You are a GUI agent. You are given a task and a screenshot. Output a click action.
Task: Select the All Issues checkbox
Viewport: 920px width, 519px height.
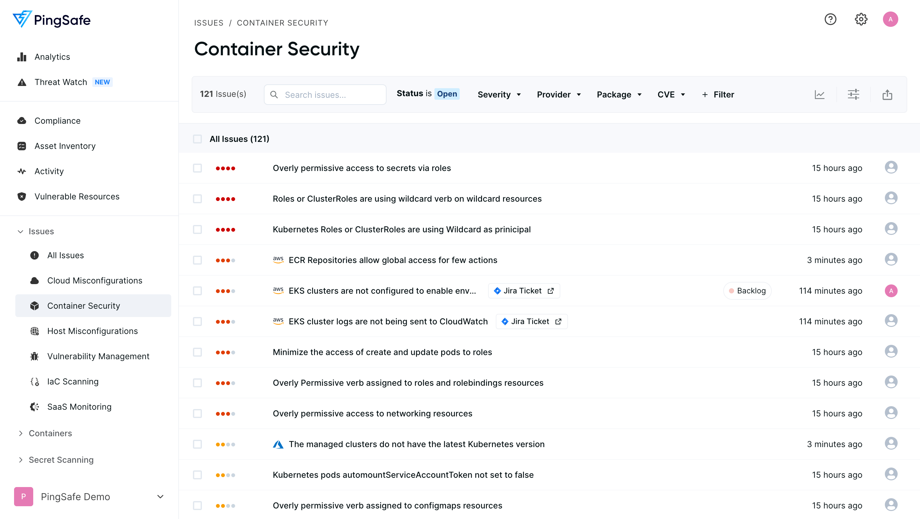click(197, 139)
